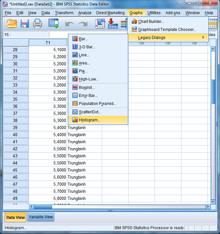Image resolution: width=220 pixels, height=234 pixels.
Task: Click the Go to case toolbar icon
Action: tap(100, 23)
